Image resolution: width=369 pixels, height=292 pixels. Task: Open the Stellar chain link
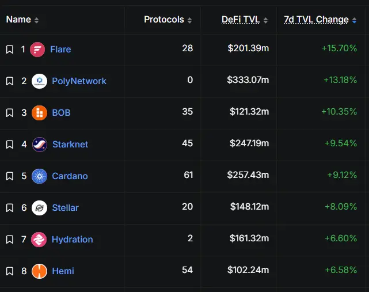[65, 208]
